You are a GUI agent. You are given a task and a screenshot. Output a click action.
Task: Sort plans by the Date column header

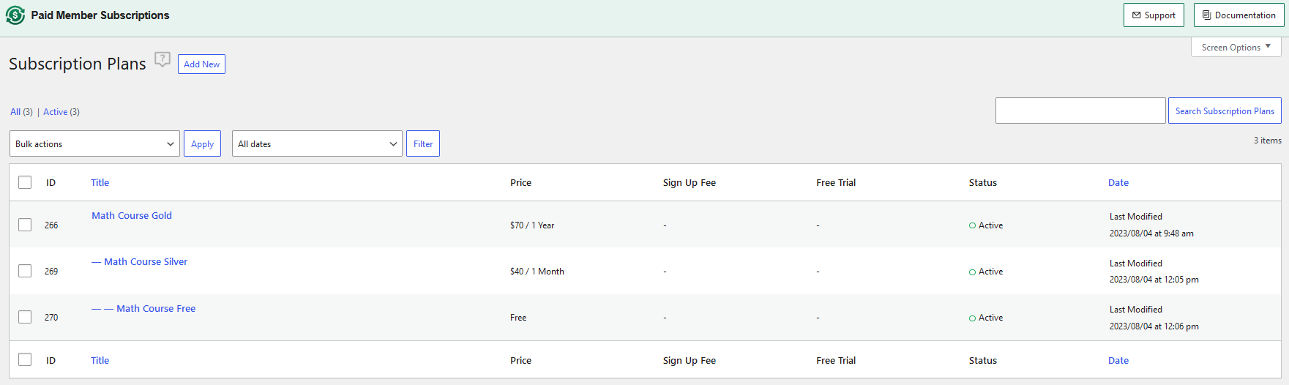(x=1118, y=183)
